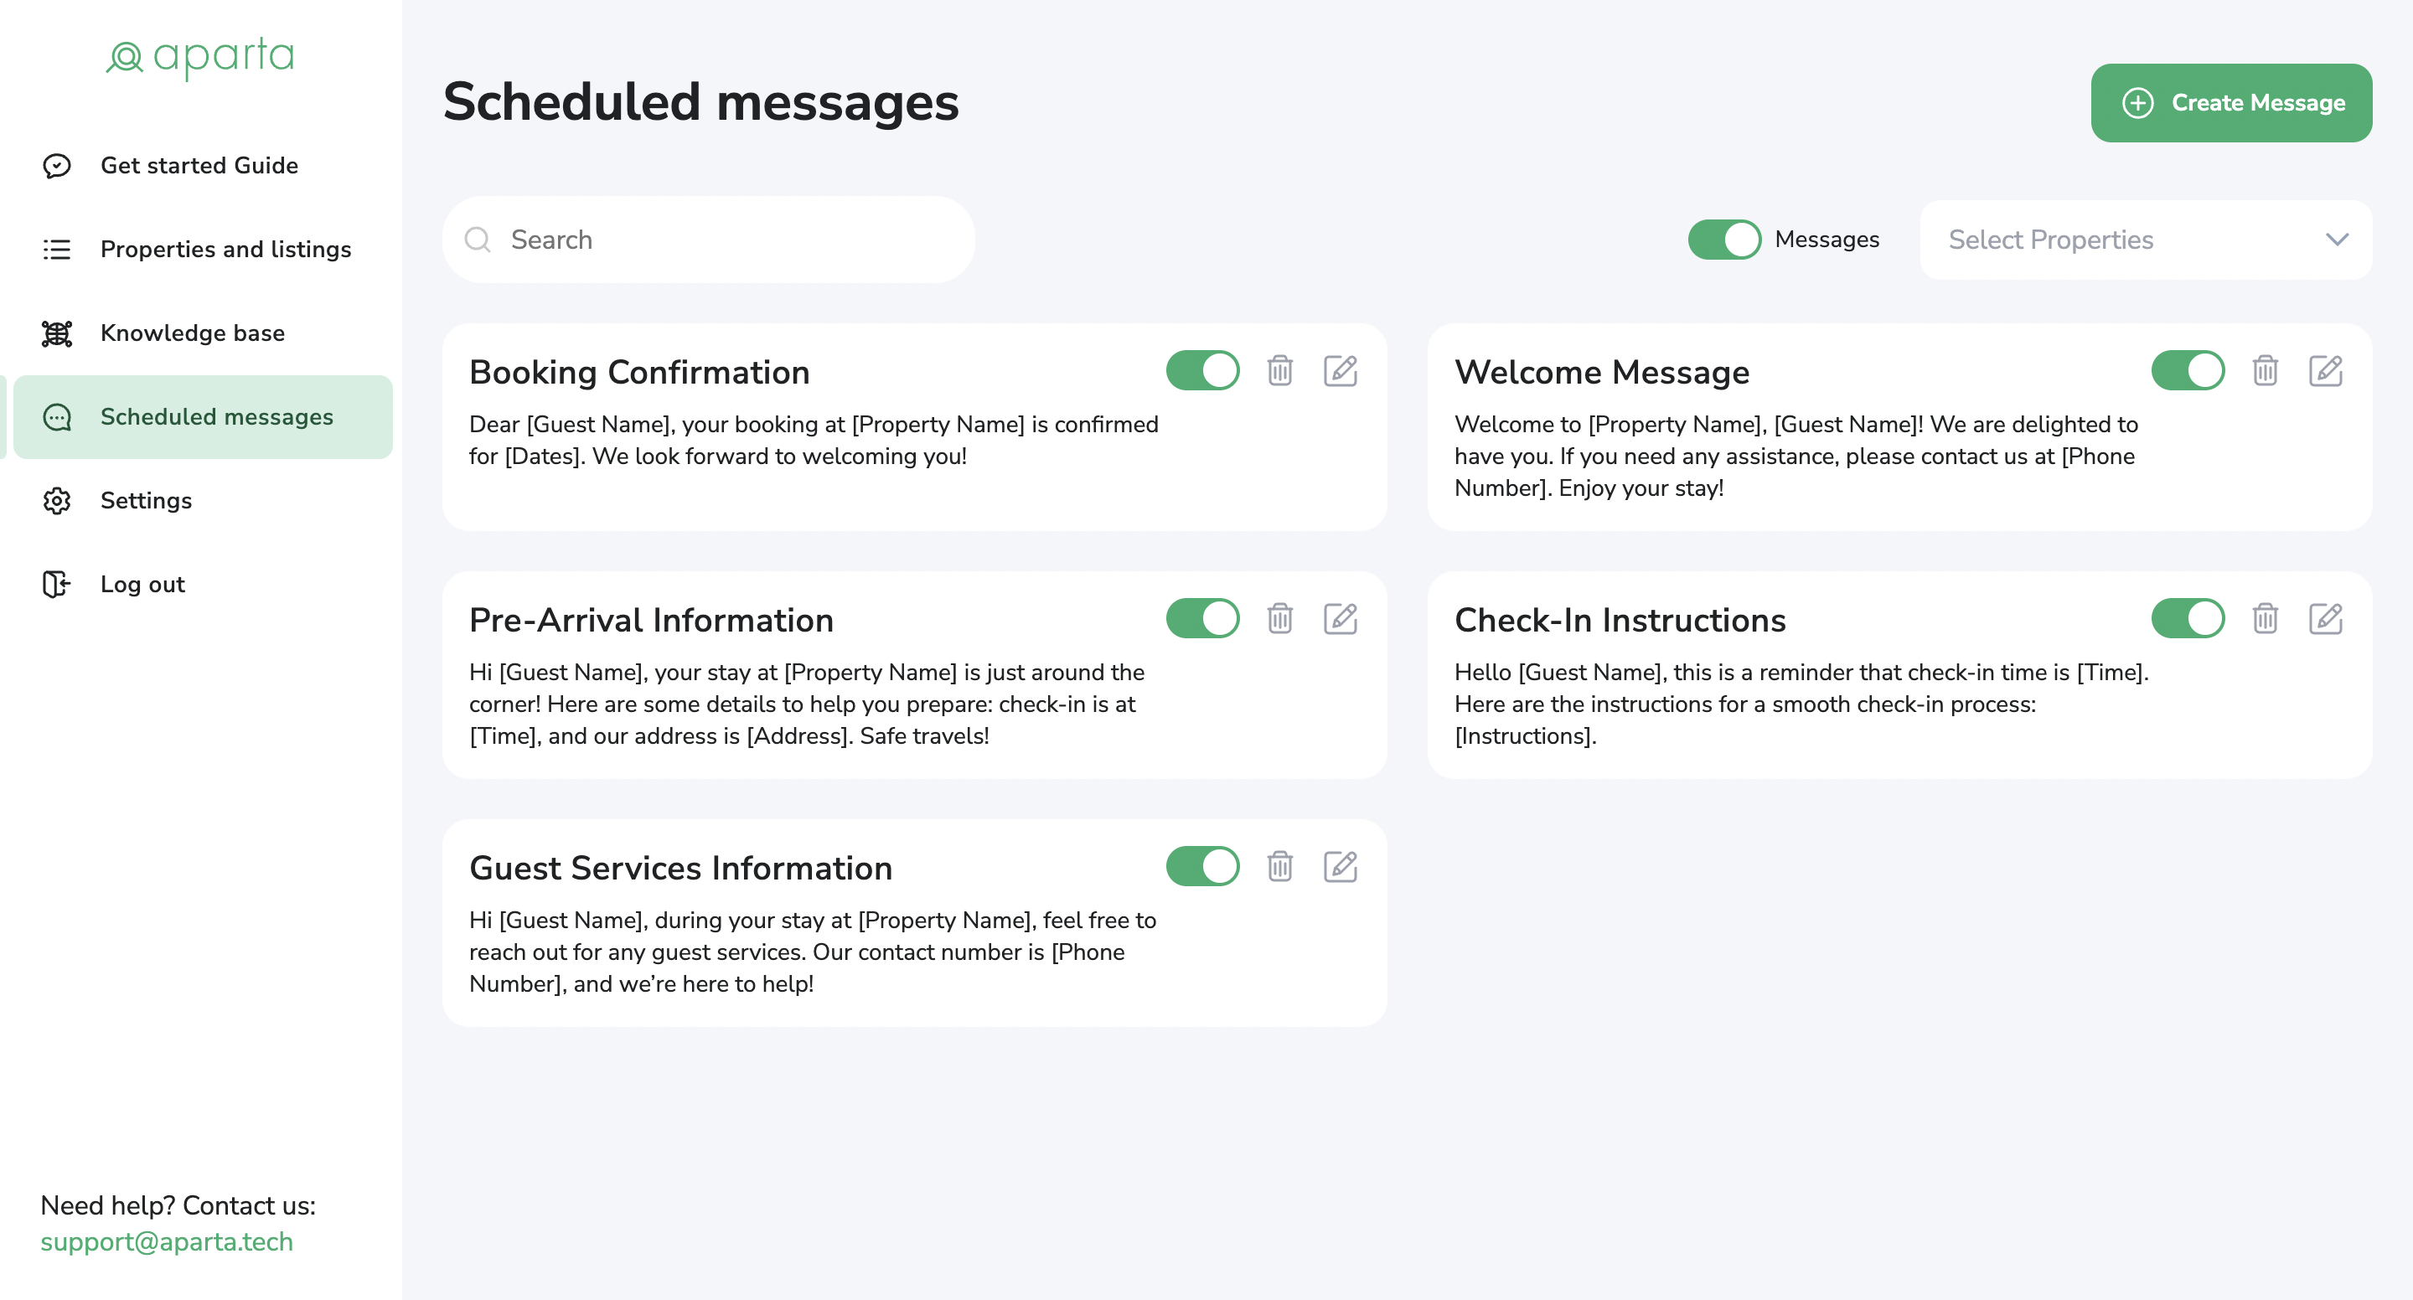Toggle off Check-In Instructions message
Image resolution: width=2413 pixels, height=1300 pixels.
pos(2188,619)
